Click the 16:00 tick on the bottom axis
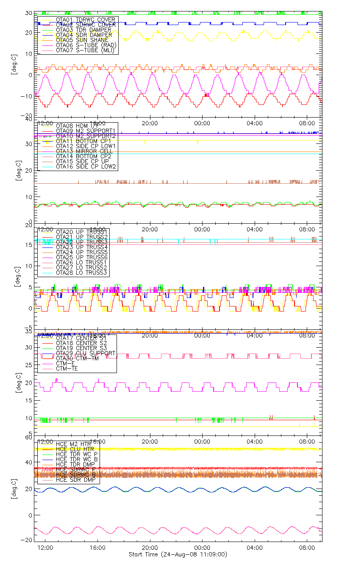Image resolution: width=339 pixels, height=573 pixels. pyautogui.click(x=97, y=548)
